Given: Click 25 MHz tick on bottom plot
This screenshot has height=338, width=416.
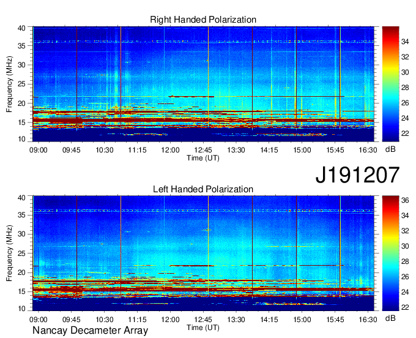Looking at the screenshot, I should pos(21,254).
